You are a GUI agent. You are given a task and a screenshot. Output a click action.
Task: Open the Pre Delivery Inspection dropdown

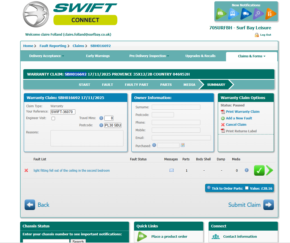pos(149,56)
